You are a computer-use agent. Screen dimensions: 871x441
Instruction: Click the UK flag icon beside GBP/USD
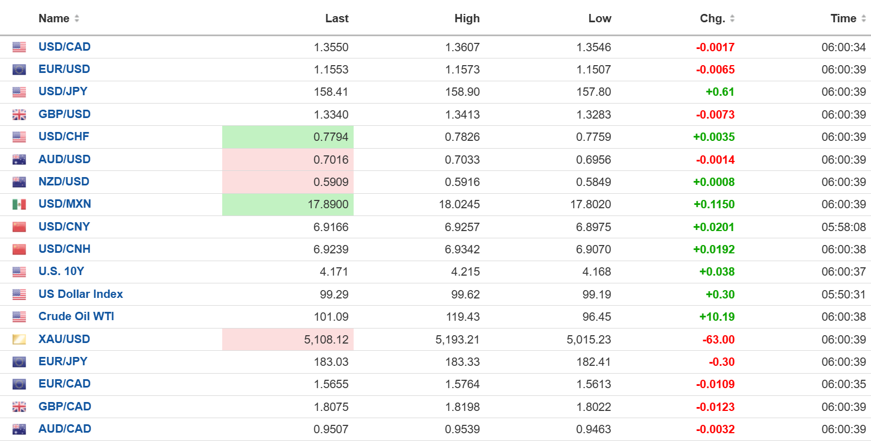19,115
